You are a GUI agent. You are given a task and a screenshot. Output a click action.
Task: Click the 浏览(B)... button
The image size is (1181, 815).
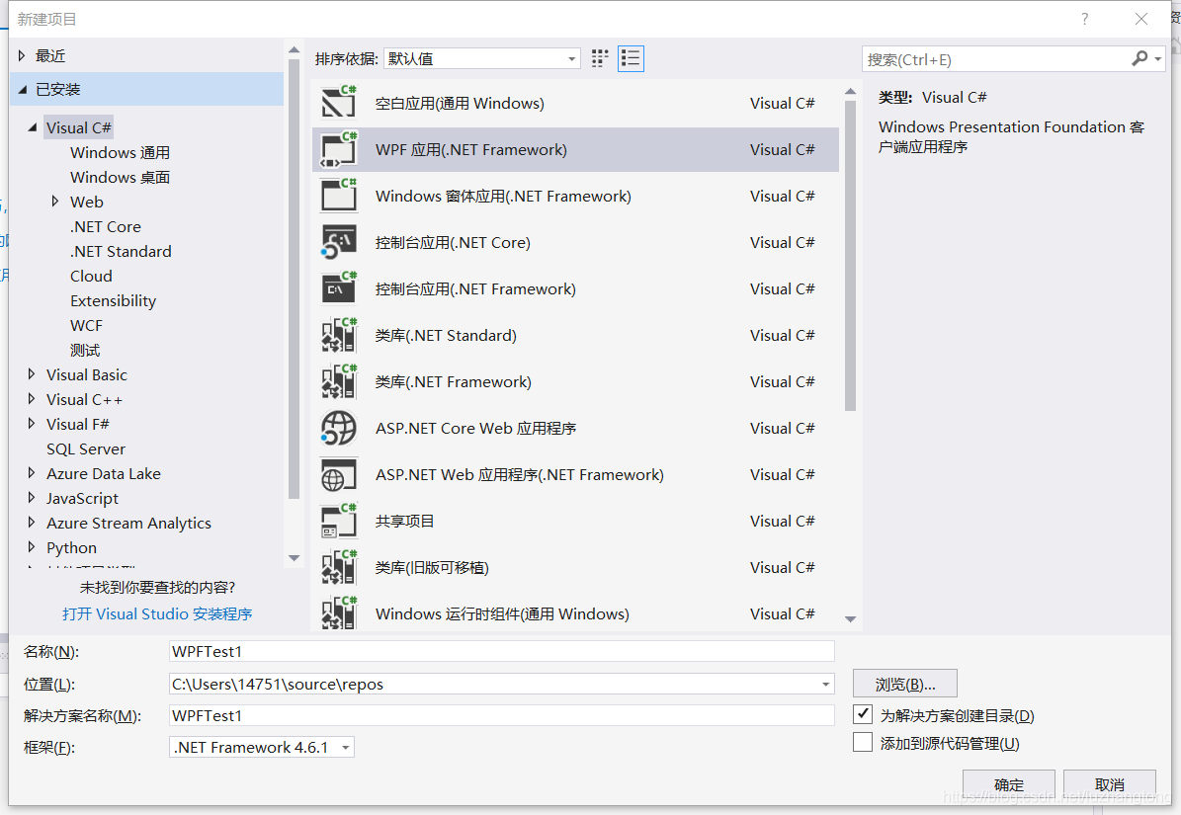click(904, 684)
